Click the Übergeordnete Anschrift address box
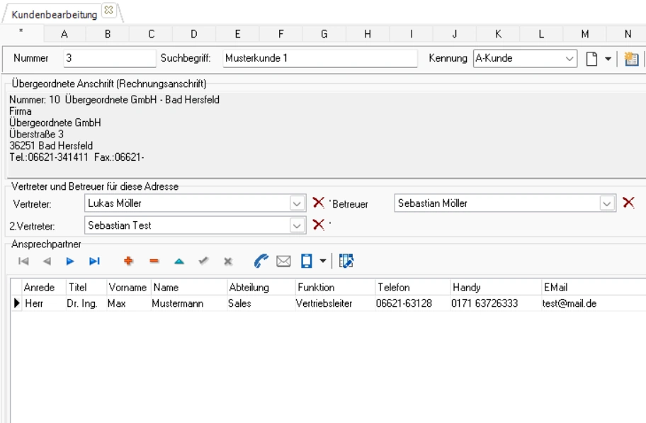 (x=327, y=135)
